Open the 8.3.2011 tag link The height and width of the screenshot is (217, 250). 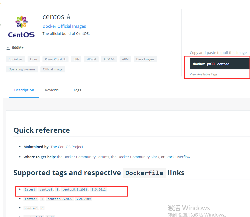(x=99, y=189)
